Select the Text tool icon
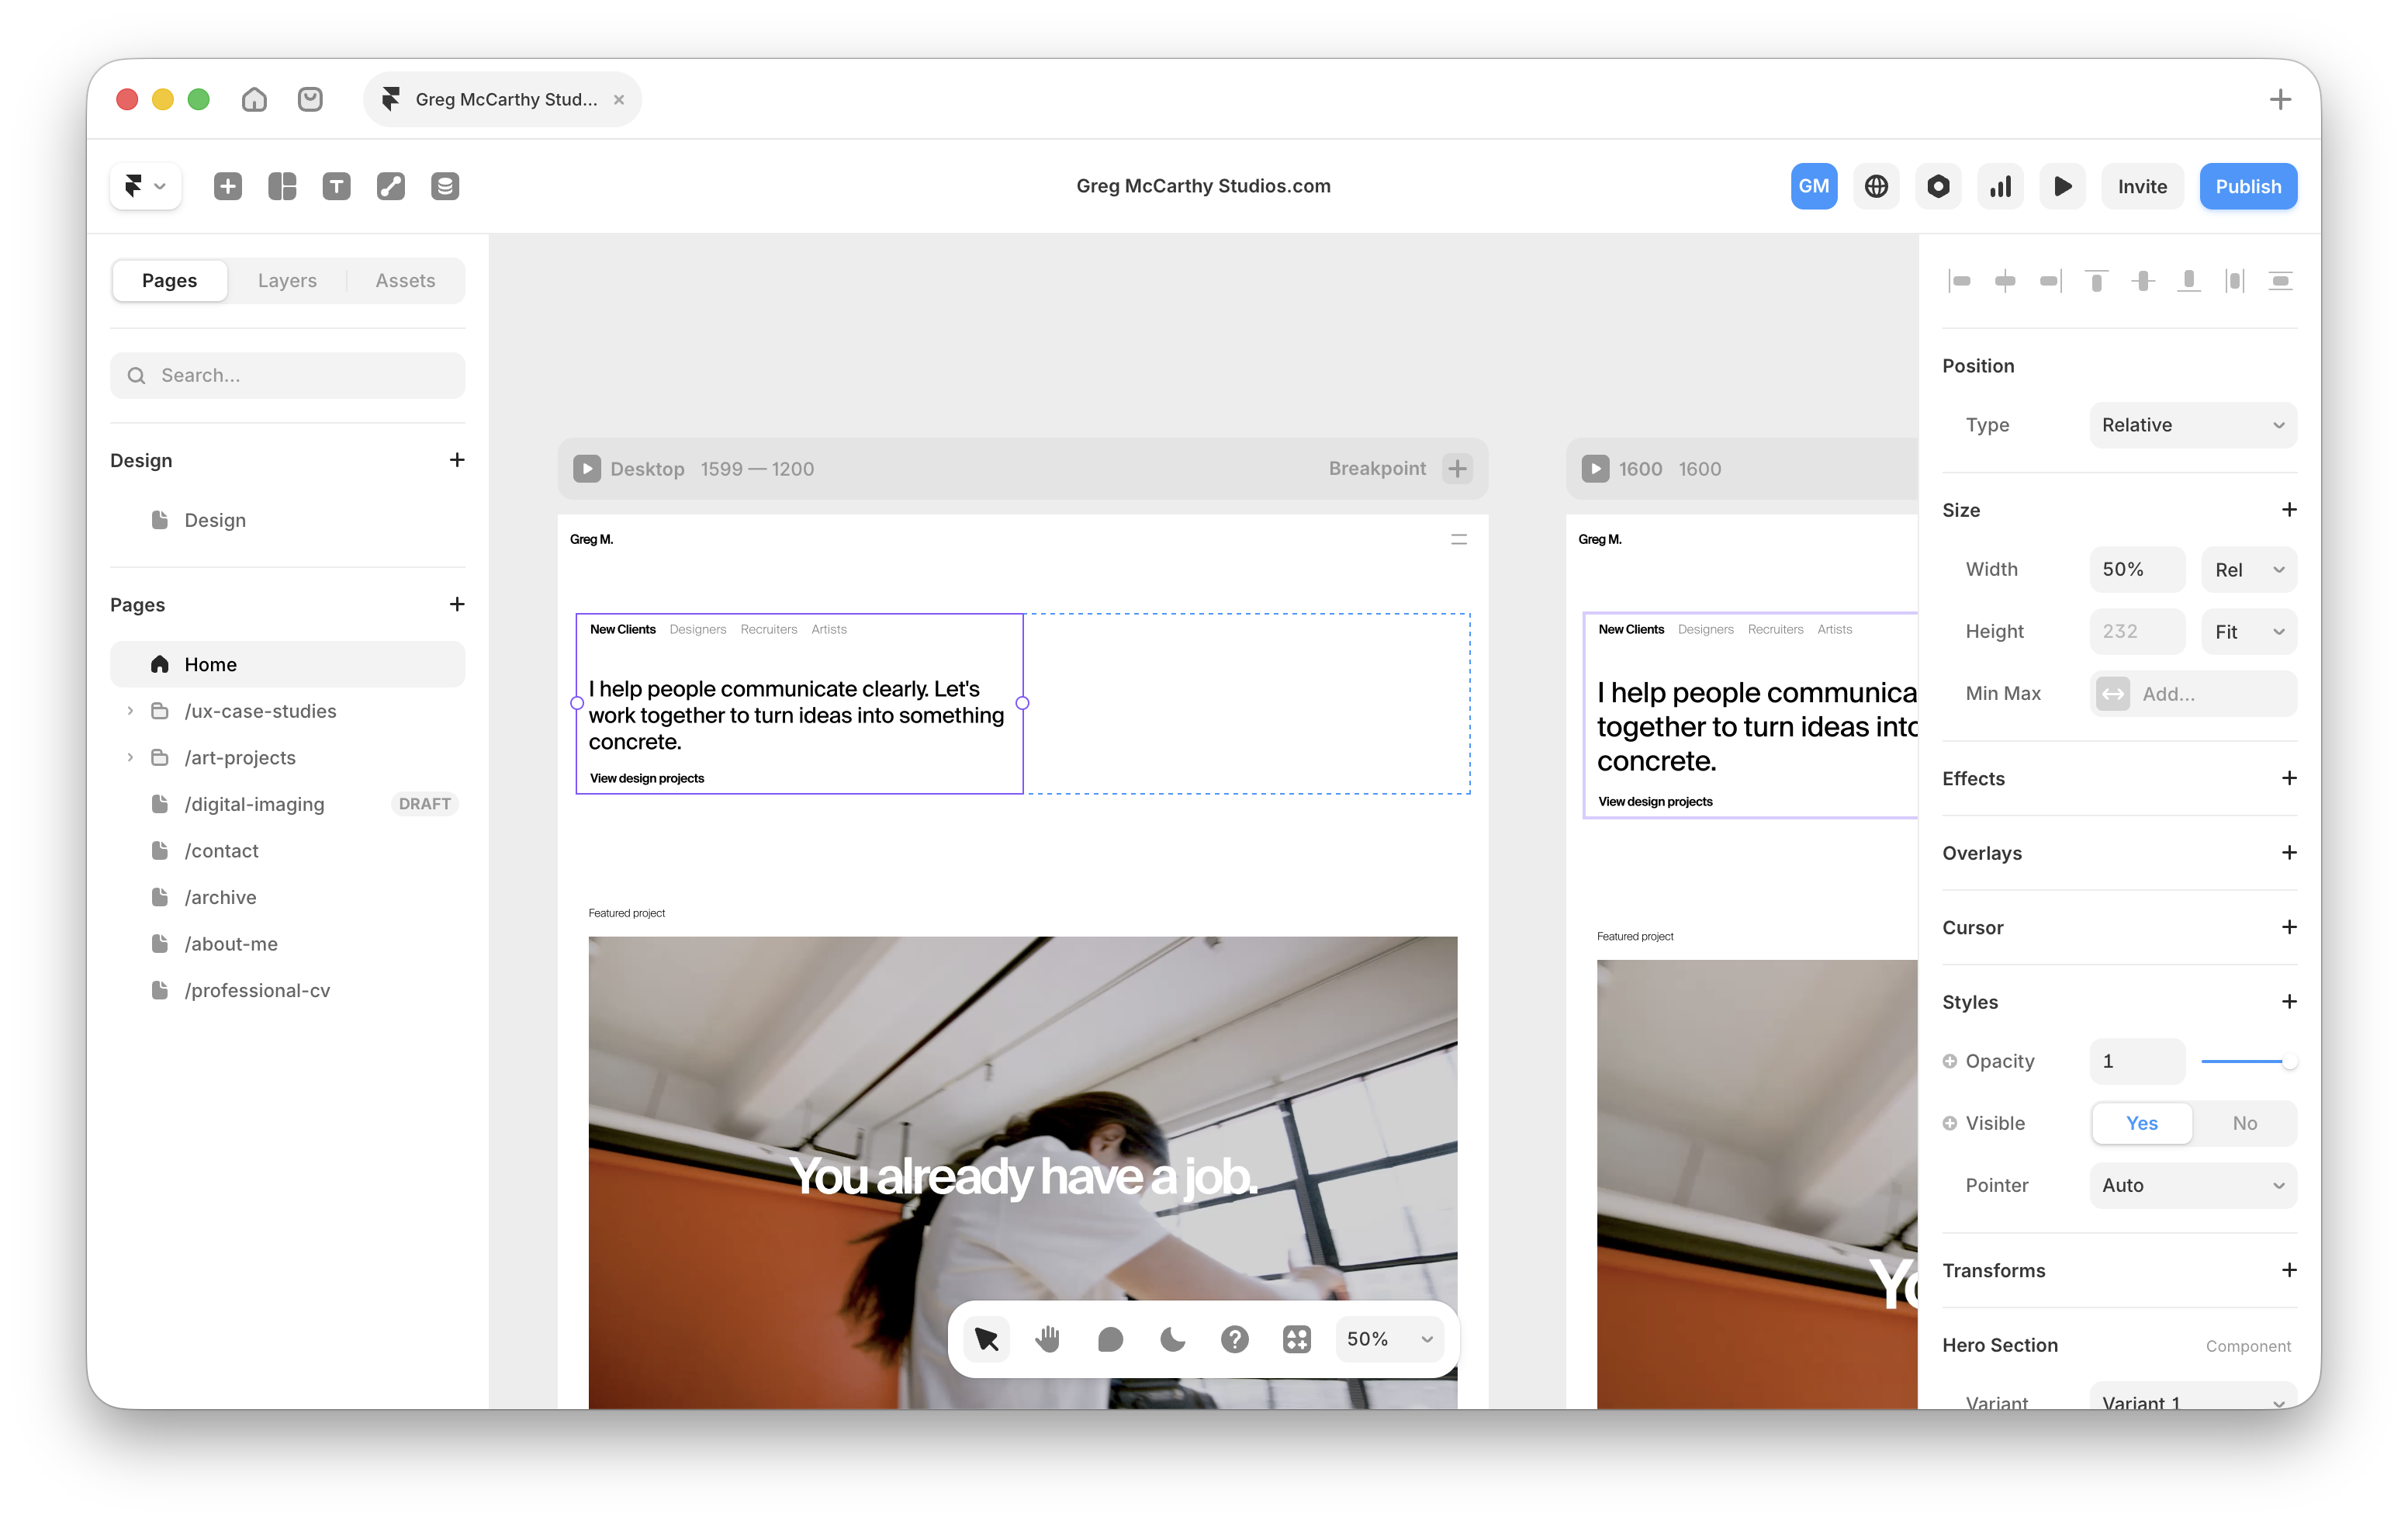Viewport: 2408px width, 1524px height. click(x=336, y=186)
